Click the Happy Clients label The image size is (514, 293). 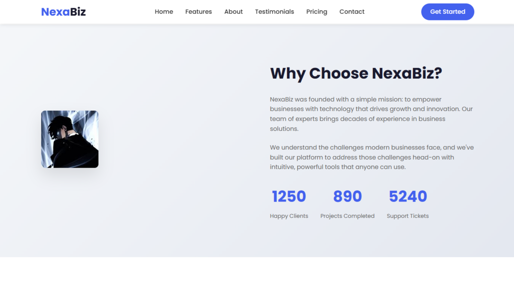coord(289,216)
